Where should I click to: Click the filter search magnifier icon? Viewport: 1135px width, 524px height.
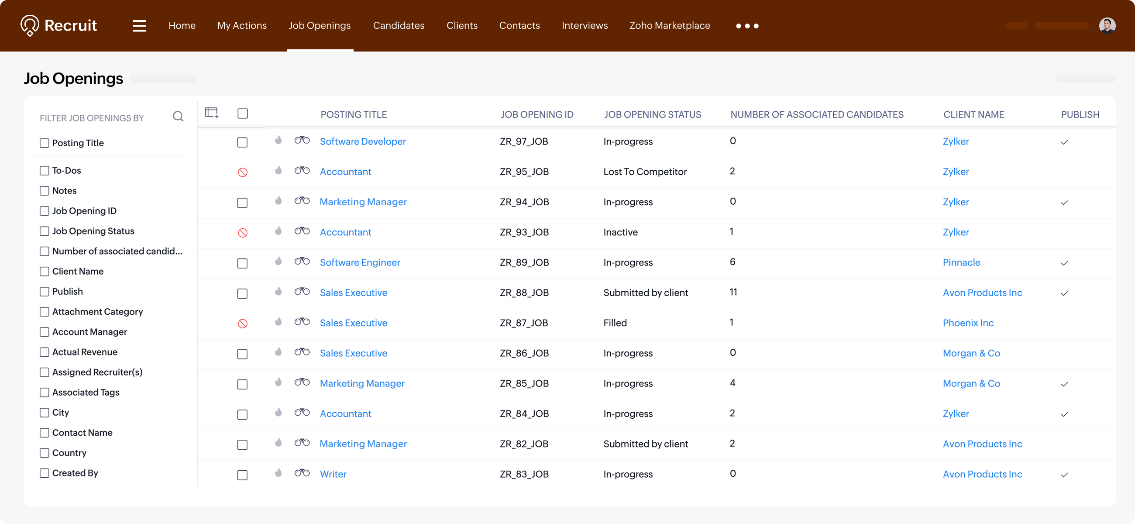(178, 116)
